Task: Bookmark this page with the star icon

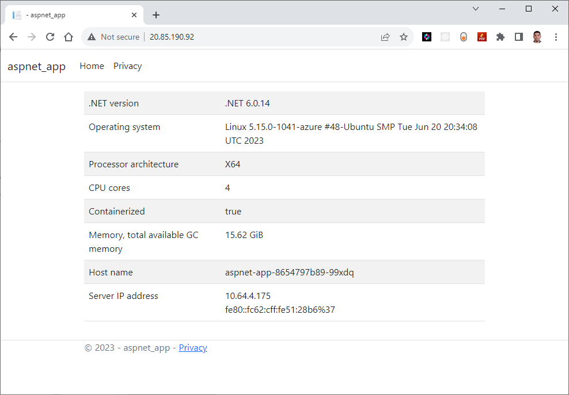Action: [404, 37]
